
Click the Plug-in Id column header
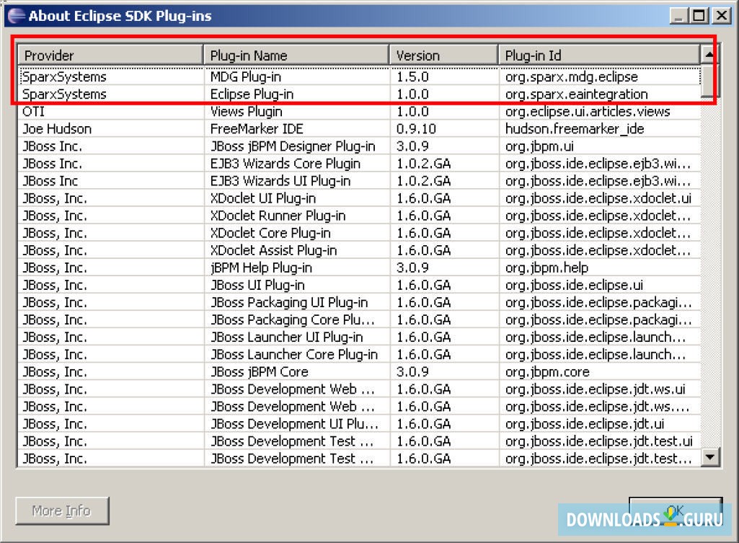[x=599, y=55]
